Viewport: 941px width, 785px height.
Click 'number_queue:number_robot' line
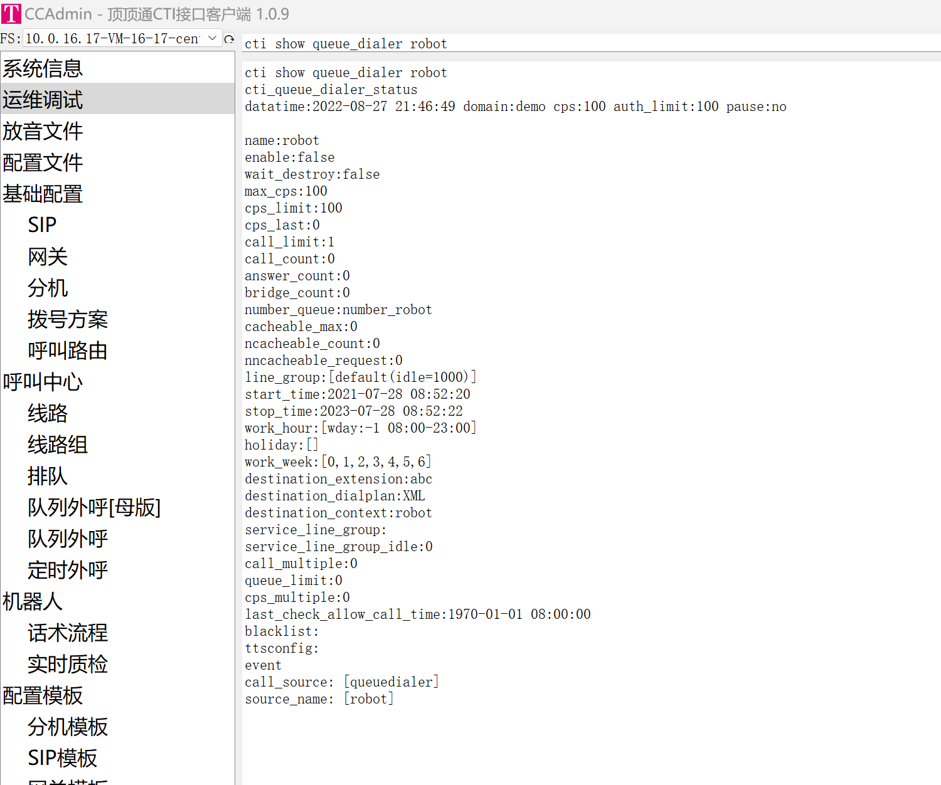coord(338,310)
